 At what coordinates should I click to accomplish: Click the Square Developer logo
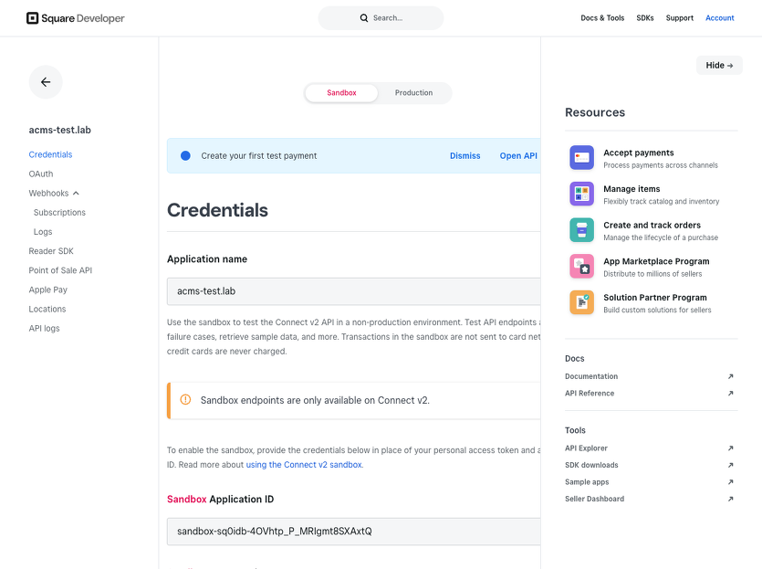tap(76, 18)
